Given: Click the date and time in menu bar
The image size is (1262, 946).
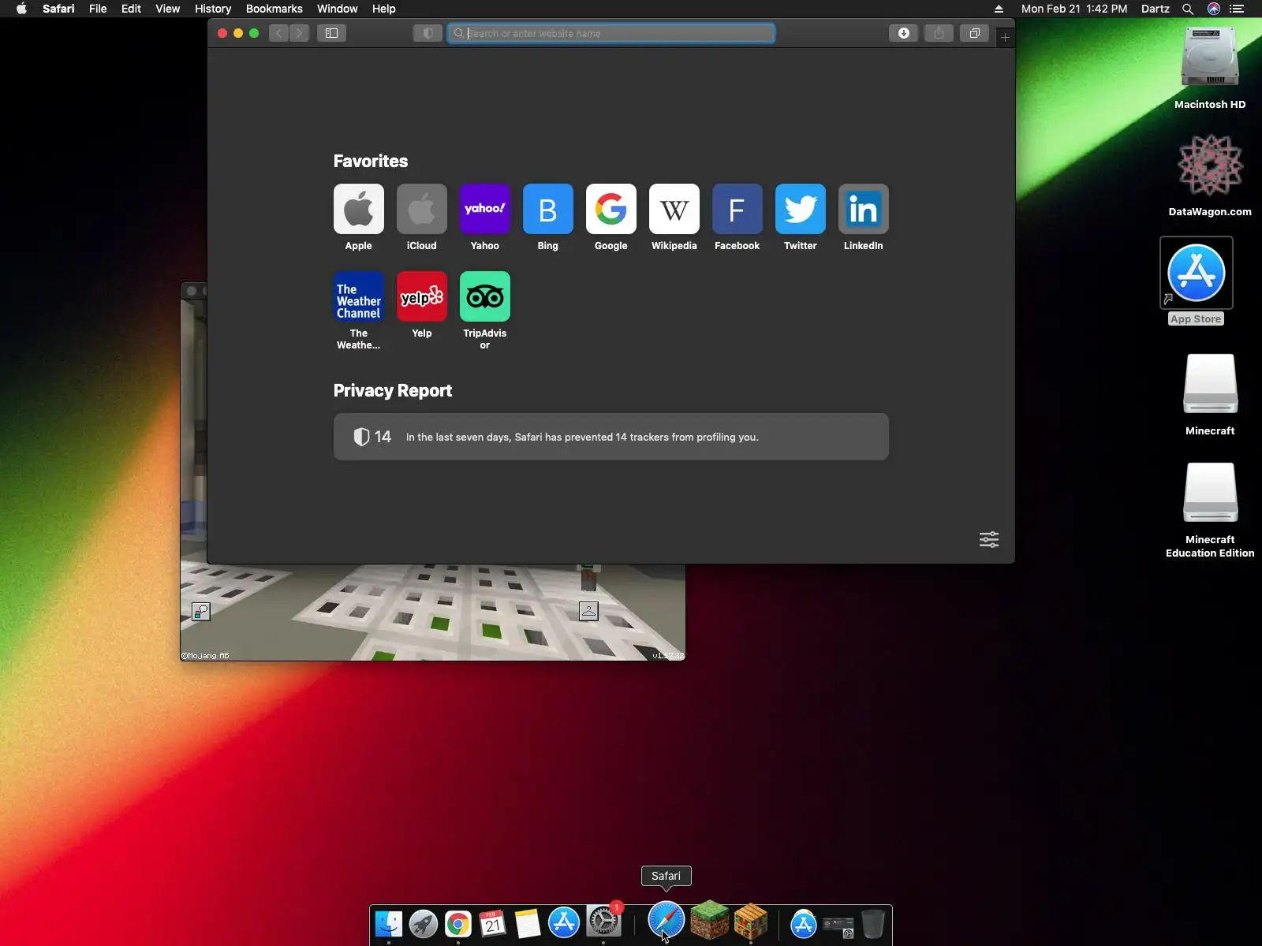Looking at the screenshot, I should click(1074, 9).
